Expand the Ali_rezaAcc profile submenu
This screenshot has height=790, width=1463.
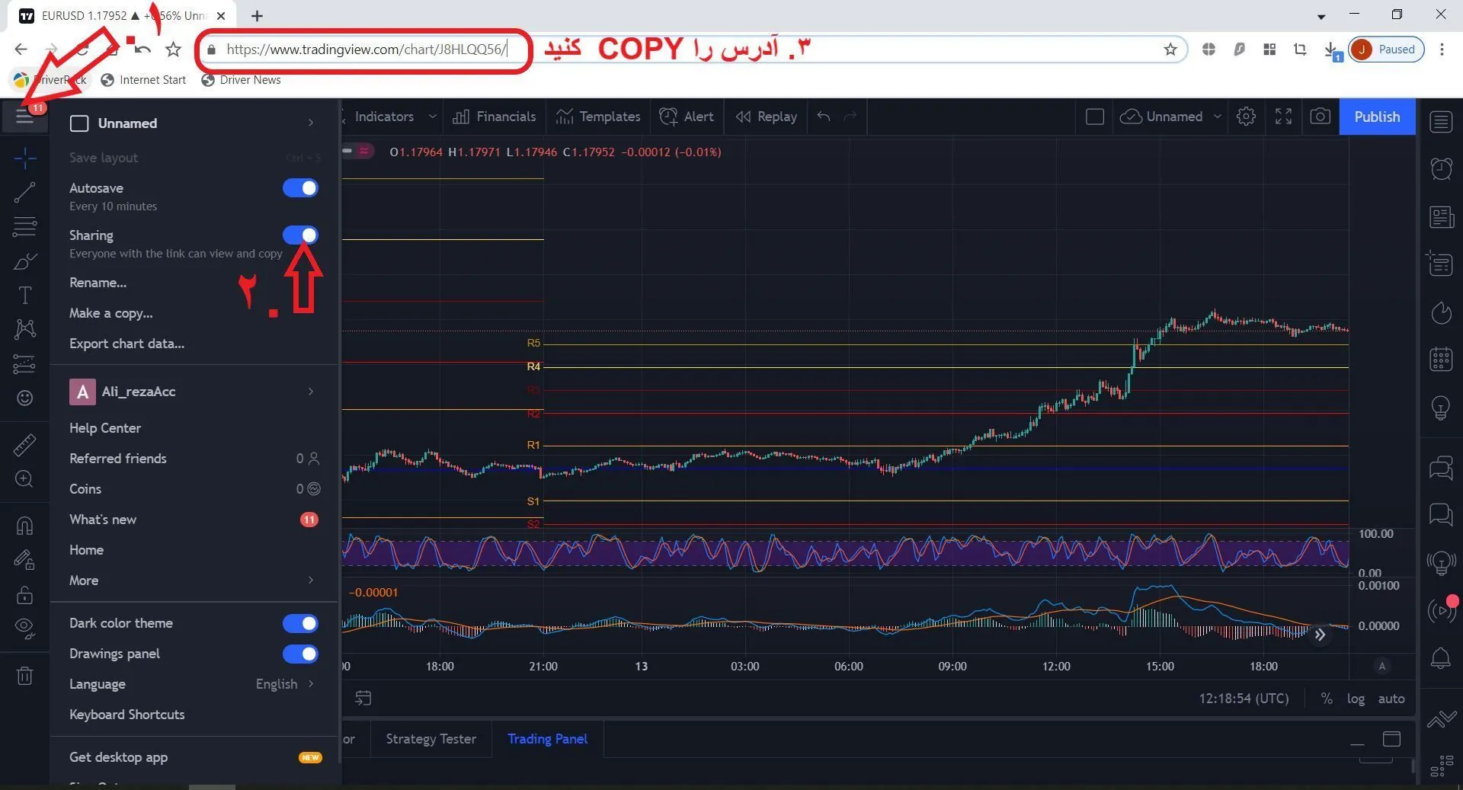(311, 392)
